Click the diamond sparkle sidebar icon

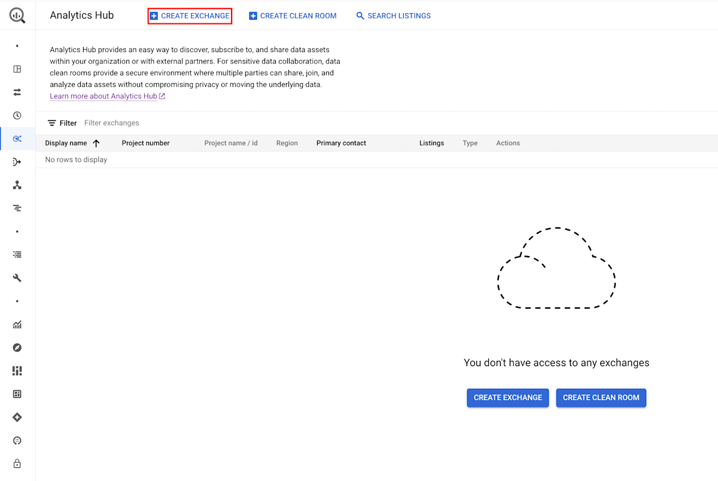[17, 418]
